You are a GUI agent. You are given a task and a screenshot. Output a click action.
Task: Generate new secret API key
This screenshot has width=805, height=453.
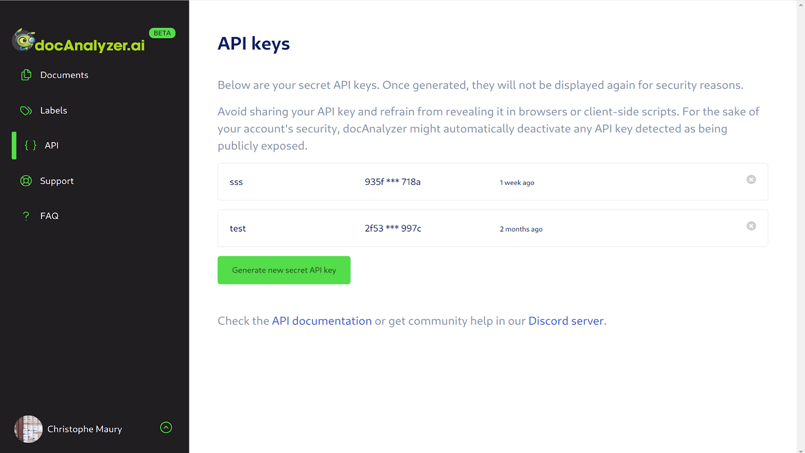(x=284, y=270)
